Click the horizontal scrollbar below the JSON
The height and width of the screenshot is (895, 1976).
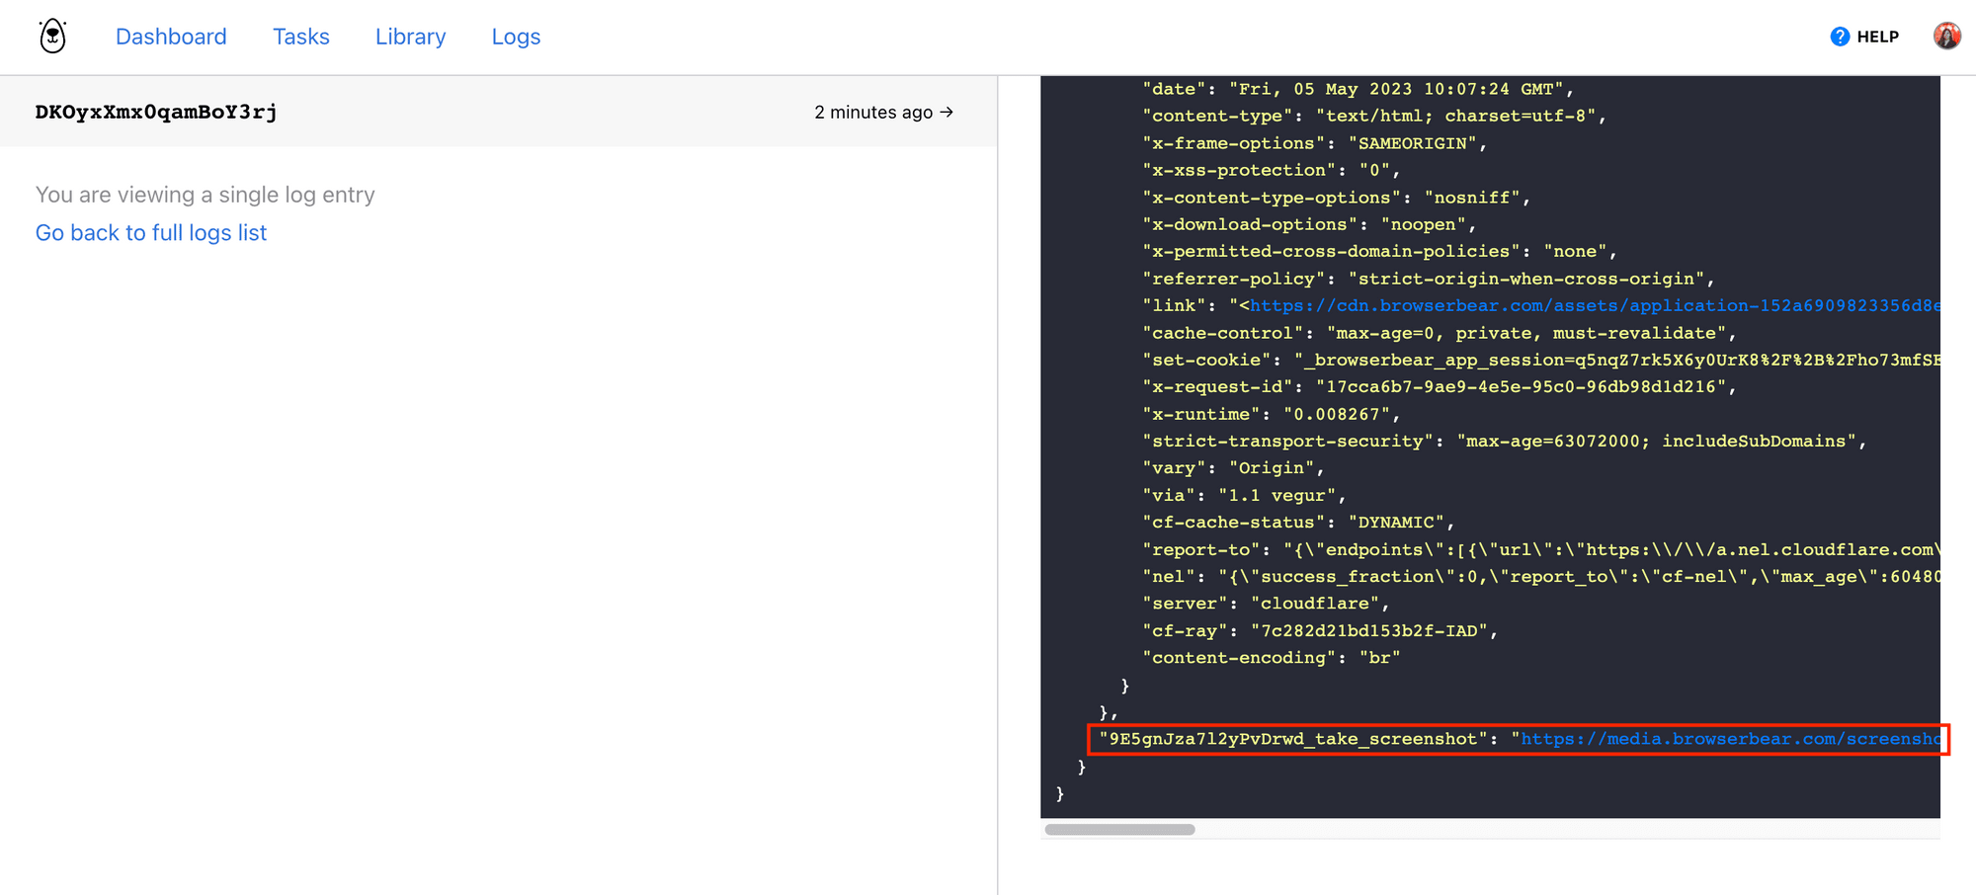tap(1118, 831)
